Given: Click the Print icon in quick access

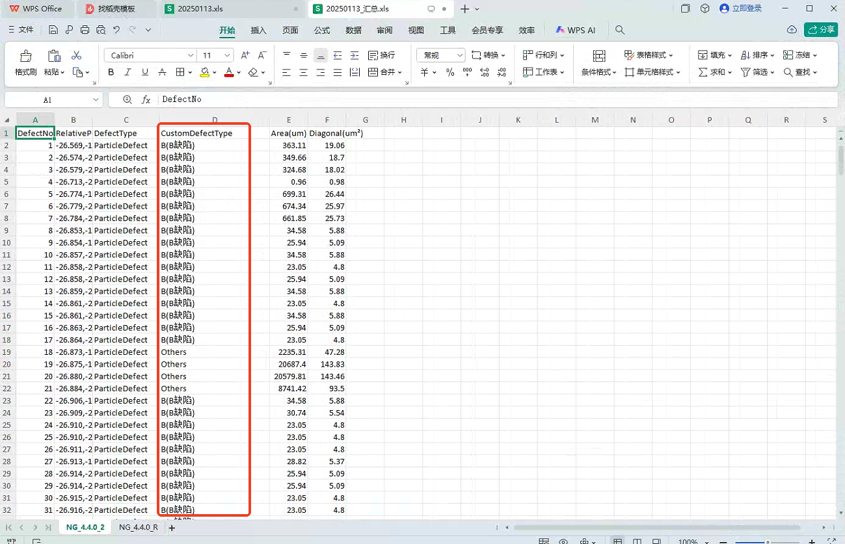Looking at the screenshot, I should 85,30.
